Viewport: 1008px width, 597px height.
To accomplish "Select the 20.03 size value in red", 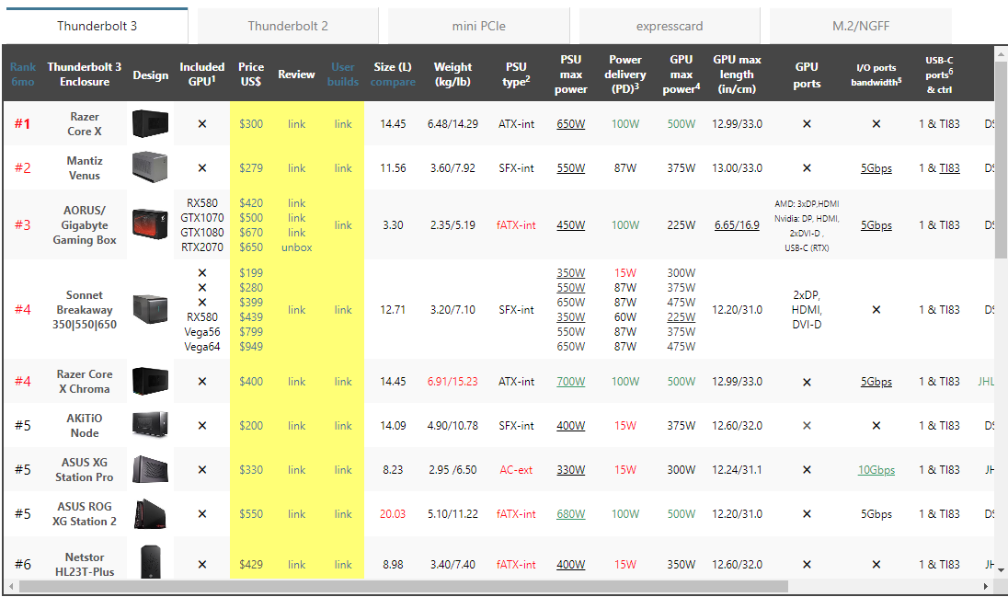I will [393, 514].
